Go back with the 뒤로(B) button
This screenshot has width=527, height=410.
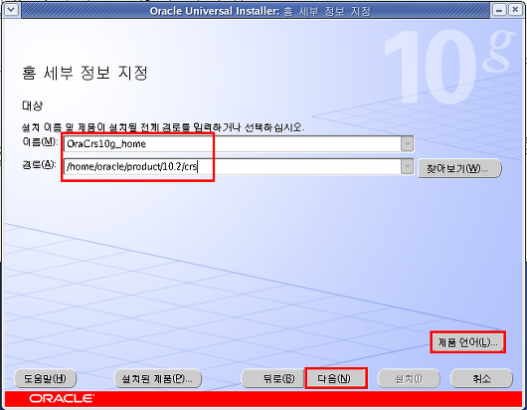272,379
